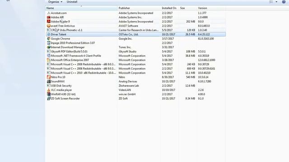
Task: Select the Adobe AIR row
Action: 135,17
